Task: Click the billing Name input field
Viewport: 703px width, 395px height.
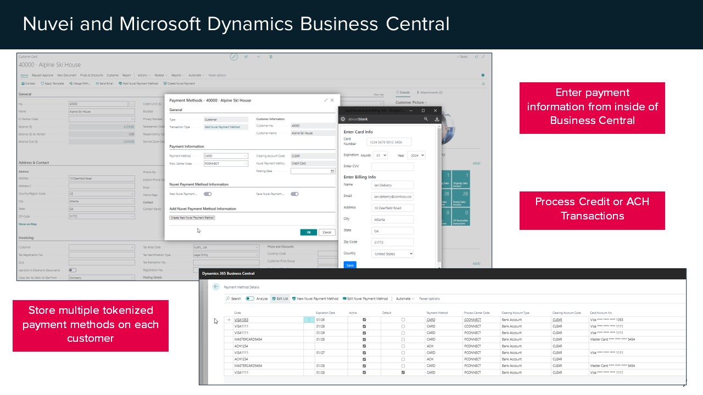Action: (392, 185)
